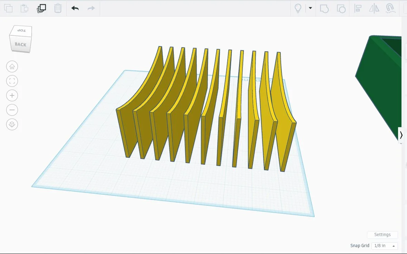
Task: Zoom out with the minus button
Action: point(12,110)
